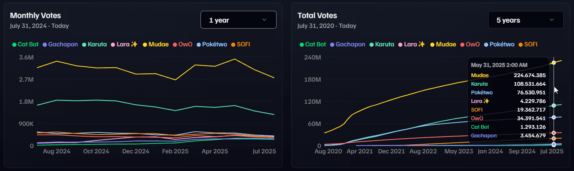Click the red OwO dot in Monthly Votes legend
The width and height of the screenshot is (574, 171).
tap(175, 44)
